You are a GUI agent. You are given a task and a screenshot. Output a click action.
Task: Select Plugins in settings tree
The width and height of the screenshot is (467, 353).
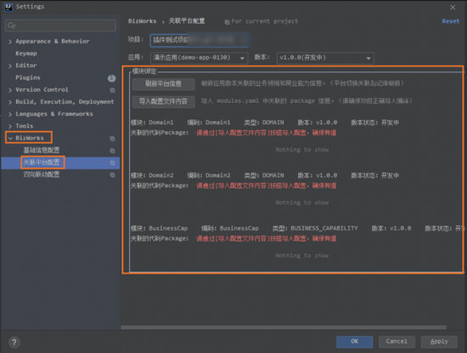(28, 77)
